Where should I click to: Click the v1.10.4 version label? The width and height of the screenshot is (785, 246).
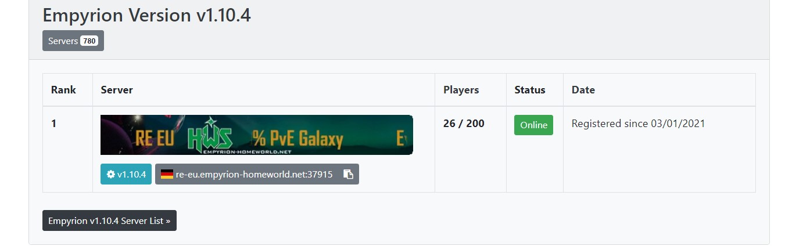click(132, 174)
